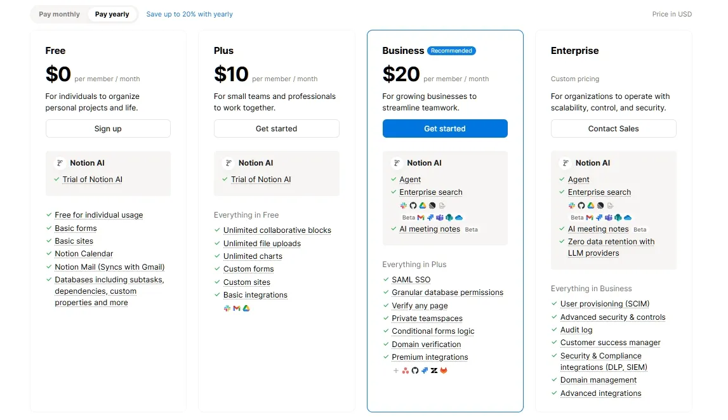Viewport: 728px width, 420px height.
Task: Open Trial of Notion AI in Free column
Action: click(91, 180)
